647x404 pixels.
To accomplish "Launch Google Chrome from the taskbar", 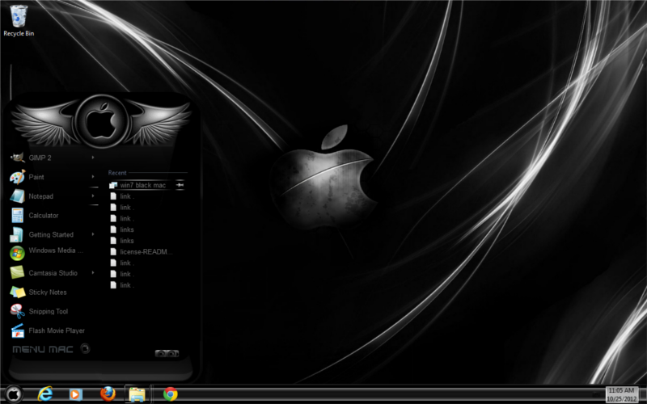I will click(171, 394).
